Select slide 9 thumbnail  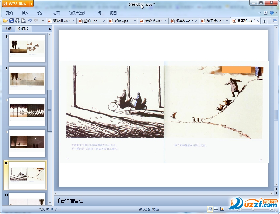27,144
